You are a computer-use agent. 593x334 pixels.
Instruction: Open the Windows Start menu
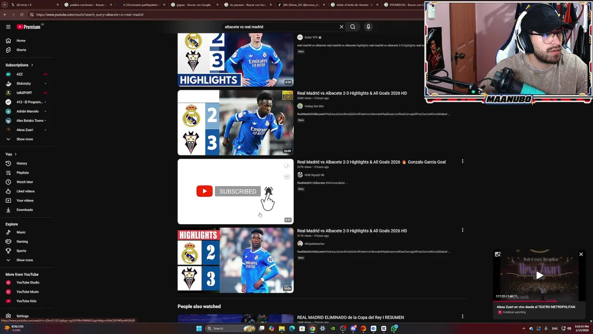pyautogui.click(x=199, y=328)
